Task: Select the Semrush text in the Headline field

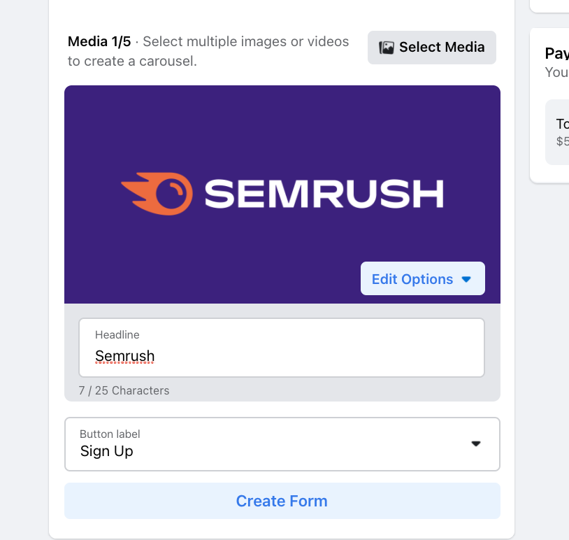Action: 124,355
